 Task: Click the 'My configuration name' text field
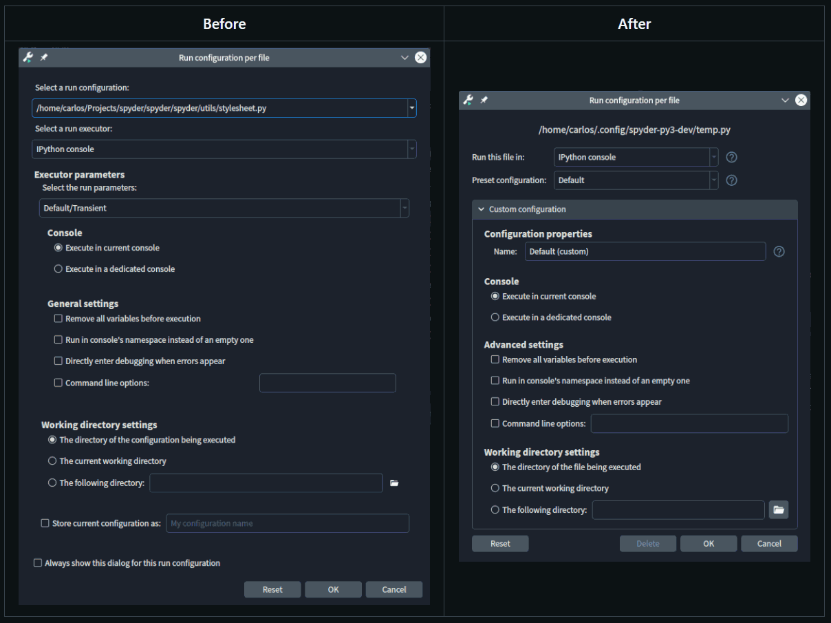click(x=288, y=523)
